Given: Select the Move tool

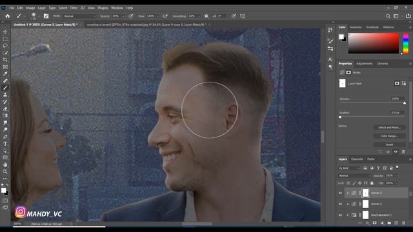Looking at the screenshot, I should (x=5, y=32).
